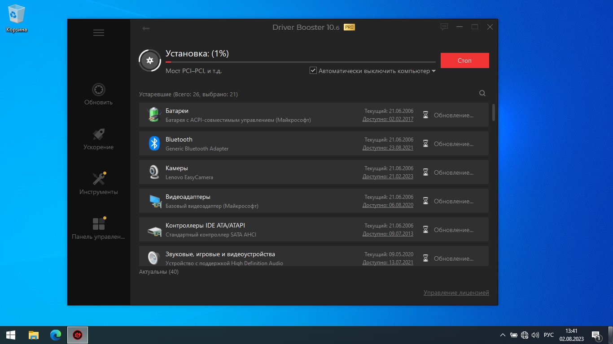This screenshot has height=344, width=613.
Task: Select the Батареи driver row title
Action: click(x=177, y=111)
